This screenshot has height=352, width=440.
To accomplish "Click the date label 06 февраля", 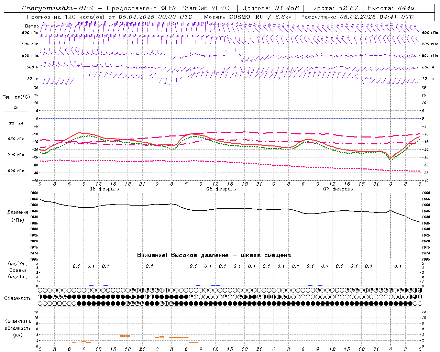I will pos(221,189).
